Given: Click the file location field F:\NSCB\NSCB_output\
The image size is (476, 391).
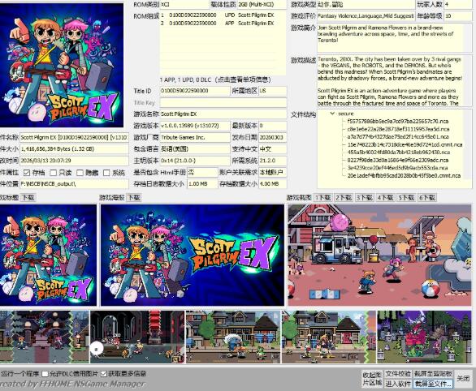Looking at the screenshot, I should coord(74,183).
